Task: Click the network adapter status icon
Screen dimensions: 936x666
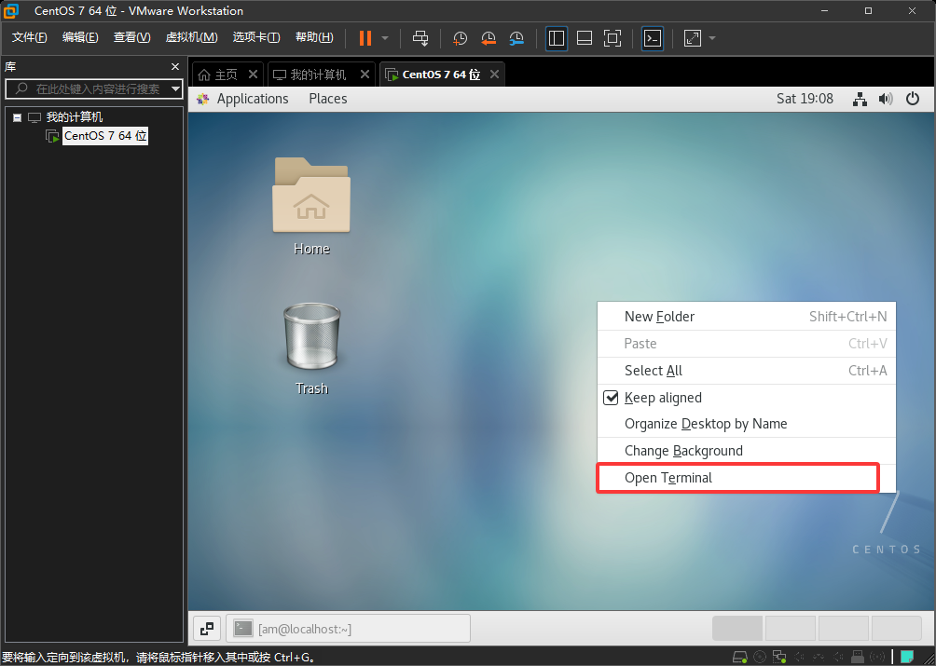Action: pos(779,658)
